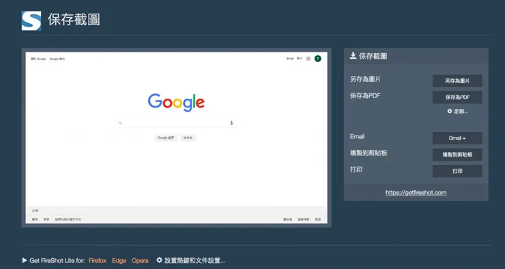Click the Google 搜尋 button in the preview

click(166, 138)
